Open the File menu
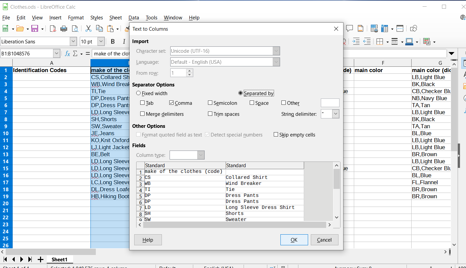 pos(6,18)
